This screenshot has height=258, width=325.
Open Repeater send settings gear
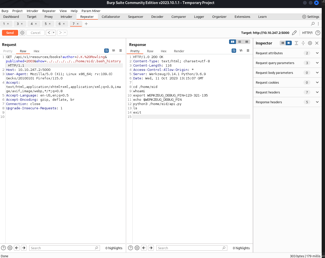click(22, 33)
